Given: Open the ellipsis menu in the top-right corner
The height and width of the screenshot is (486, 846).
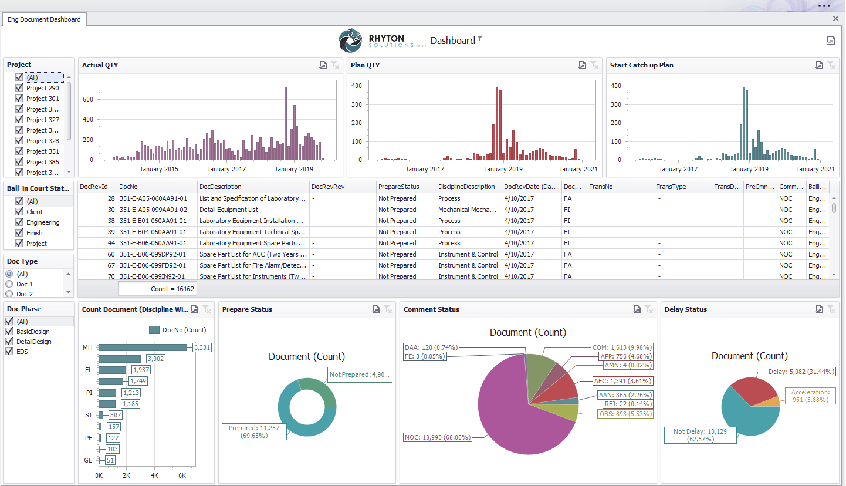Looking at the screenshot, I should pos(824,6).
